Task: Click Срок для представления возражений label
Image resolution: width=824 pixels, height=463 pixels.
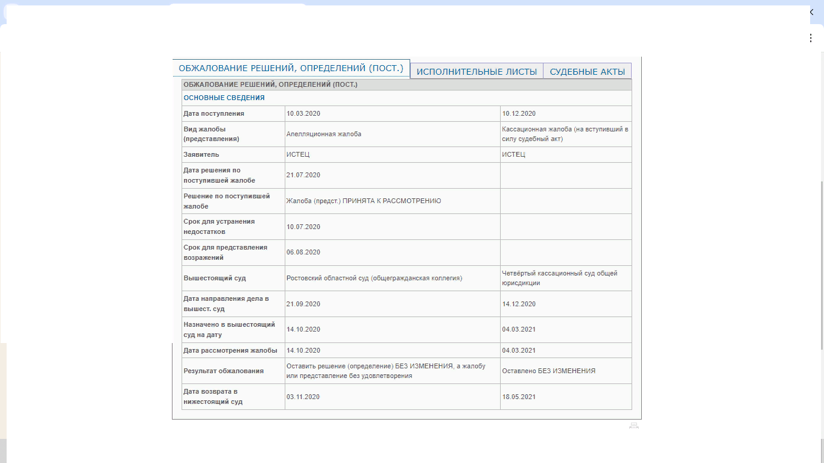Action: 225,252
